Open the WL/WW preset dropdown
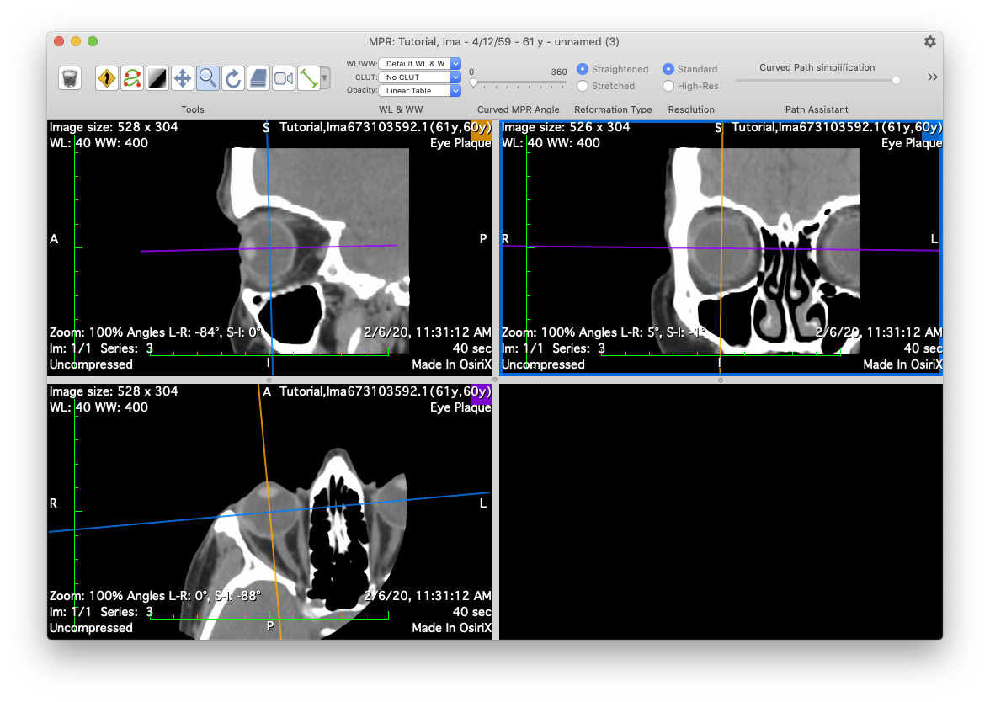Viewport: 990px width, 702px height. [x=419, y=63]
